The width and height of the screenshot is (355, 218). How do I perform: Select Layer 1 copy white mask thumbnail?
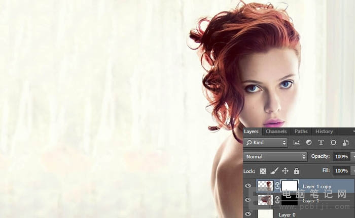[290, 186]
